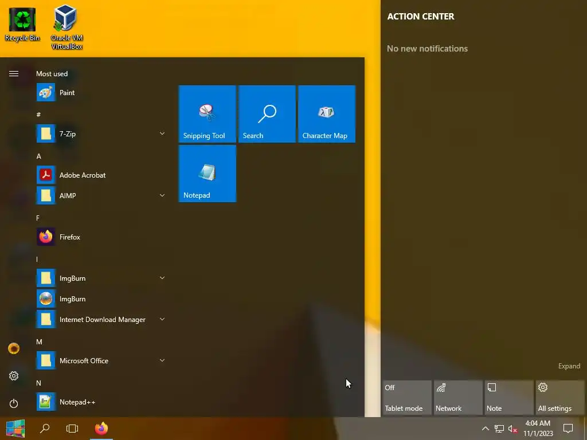Open the Character Map tile
587x440 pixels.
pos(326,114)
